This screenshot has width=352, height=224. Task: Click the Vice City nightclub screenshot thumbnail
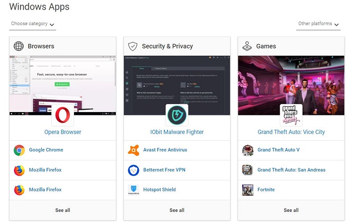click(291, 85)
